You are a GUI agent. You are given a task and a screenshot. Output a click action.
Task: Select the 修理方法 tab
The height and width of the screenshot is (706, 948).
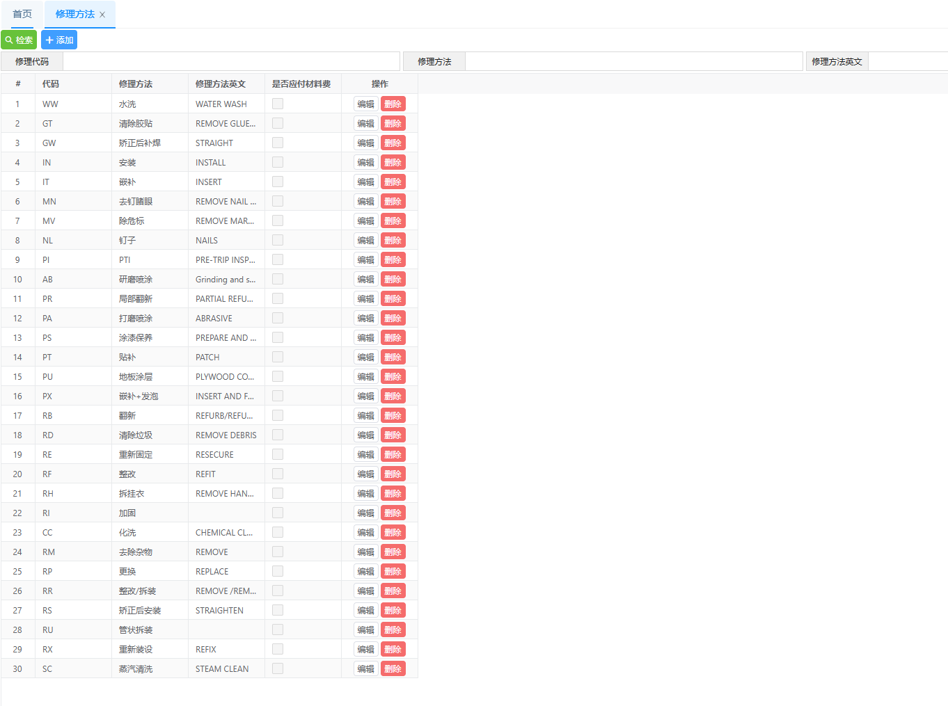pos(74,14)
